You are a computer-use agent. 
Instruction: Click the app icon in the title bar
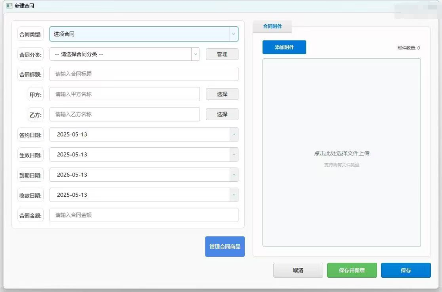pos(9,6)
